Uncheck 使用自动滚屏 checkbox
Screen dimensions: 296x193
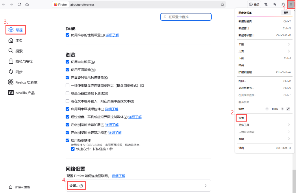[x=68, y=62]
